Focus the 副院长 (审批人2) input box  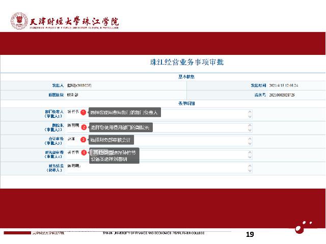159,128
